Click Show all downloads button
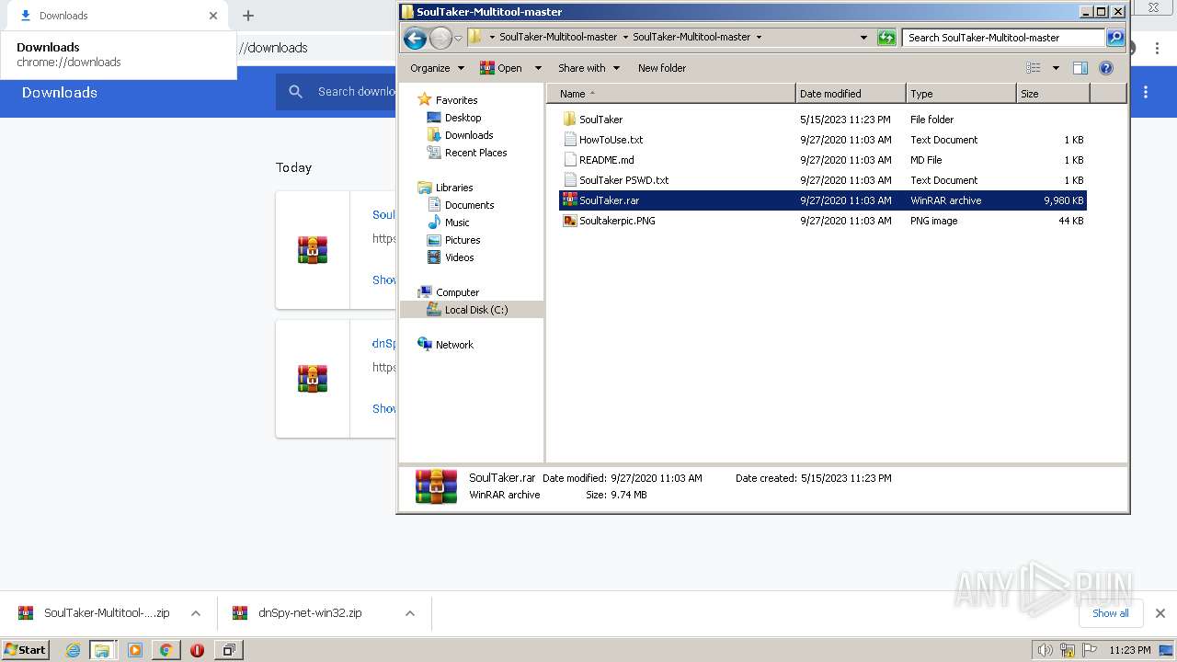 pos(1111,613)
